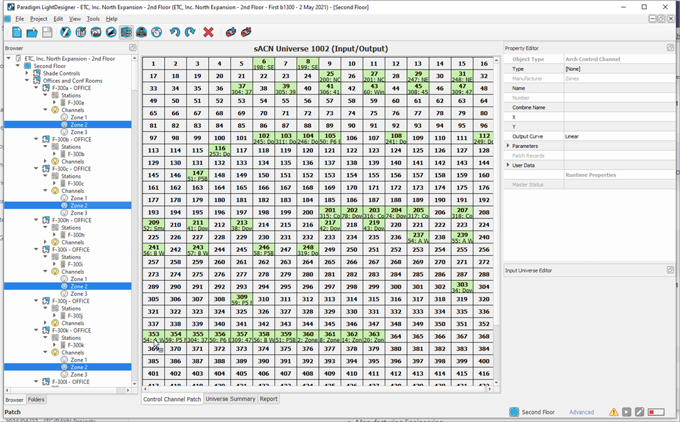The width and height of the screenshot is (680, 422).
Task: Delete using the red X toolbar icon
Action: 209,32
